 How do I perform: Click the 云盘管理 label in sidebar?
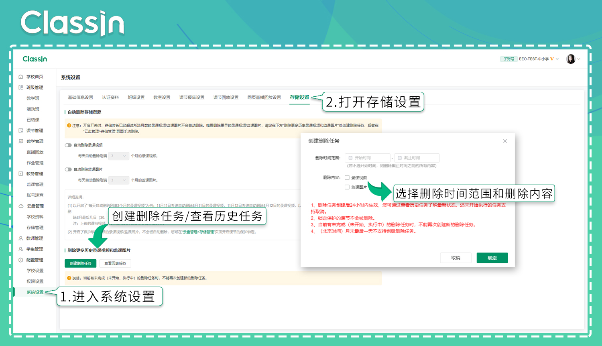[x=35, y=206]
